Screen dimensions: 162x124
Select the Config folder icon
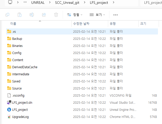pos(9,53)
